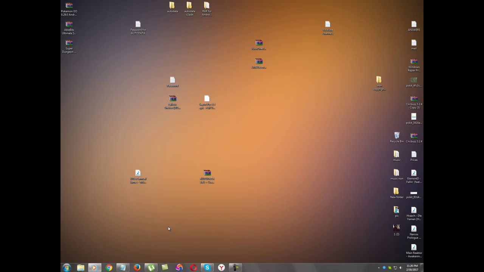Select the pokit_4fc3c image file
484x272 pixels.
pyautogui.click(x=414, y=82)
